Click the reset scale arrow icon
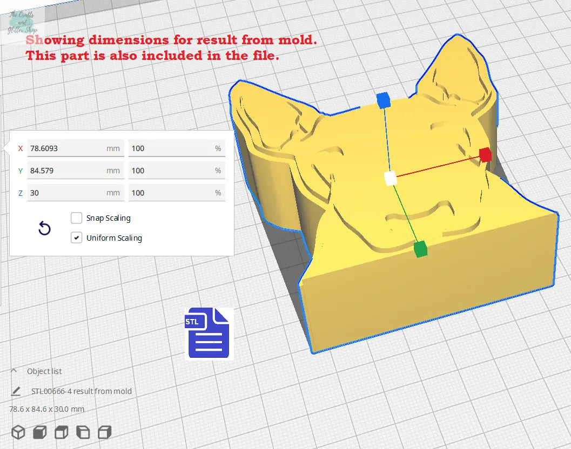571x449 pixels. click(x=44, y=229)
